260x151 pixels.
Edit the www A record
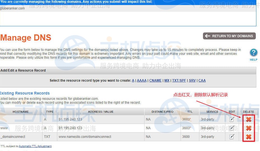click(232, 128)
